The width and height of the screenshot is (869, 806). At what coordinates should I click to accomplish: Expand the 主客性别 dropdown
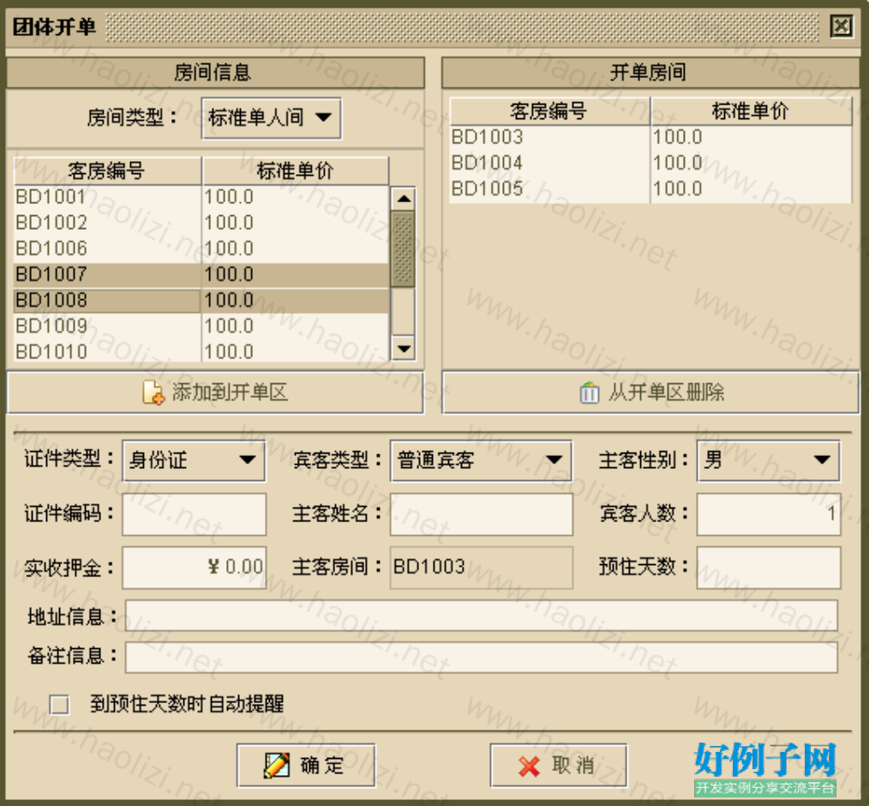point(768,460)
